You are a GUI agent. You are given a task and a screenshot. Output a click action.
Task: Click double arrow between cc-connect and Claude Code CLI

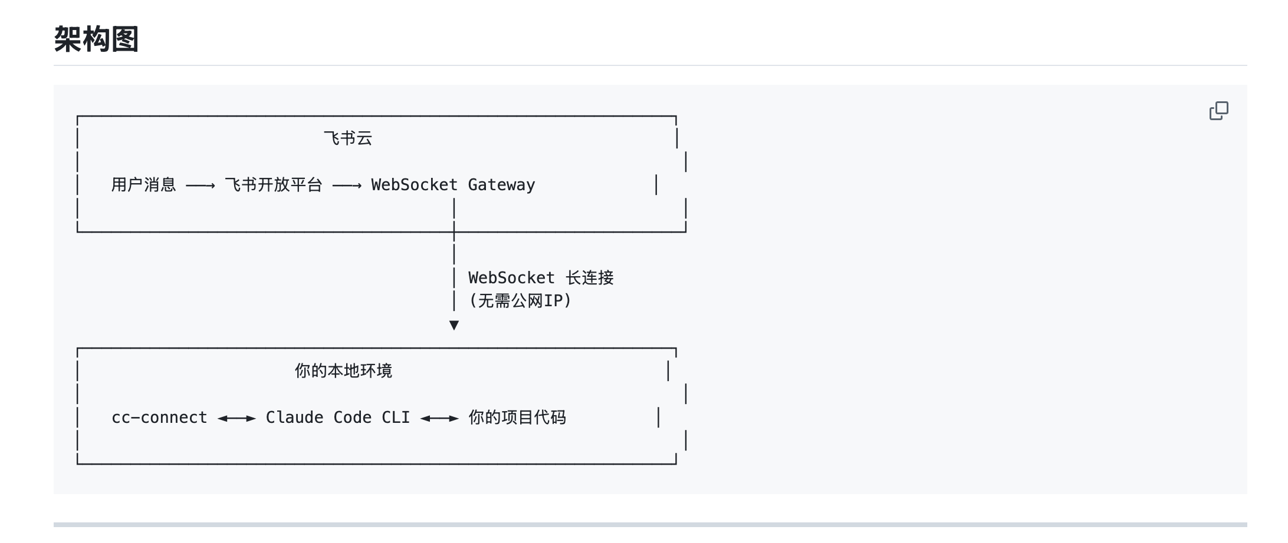point(236,419)
